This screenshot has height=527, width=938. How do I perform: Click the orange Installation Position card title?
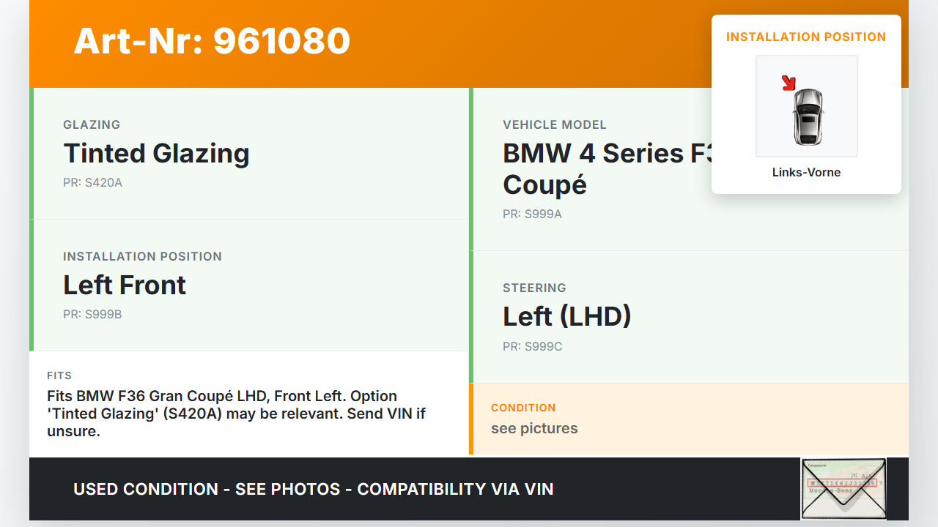[x=806, y=37]
